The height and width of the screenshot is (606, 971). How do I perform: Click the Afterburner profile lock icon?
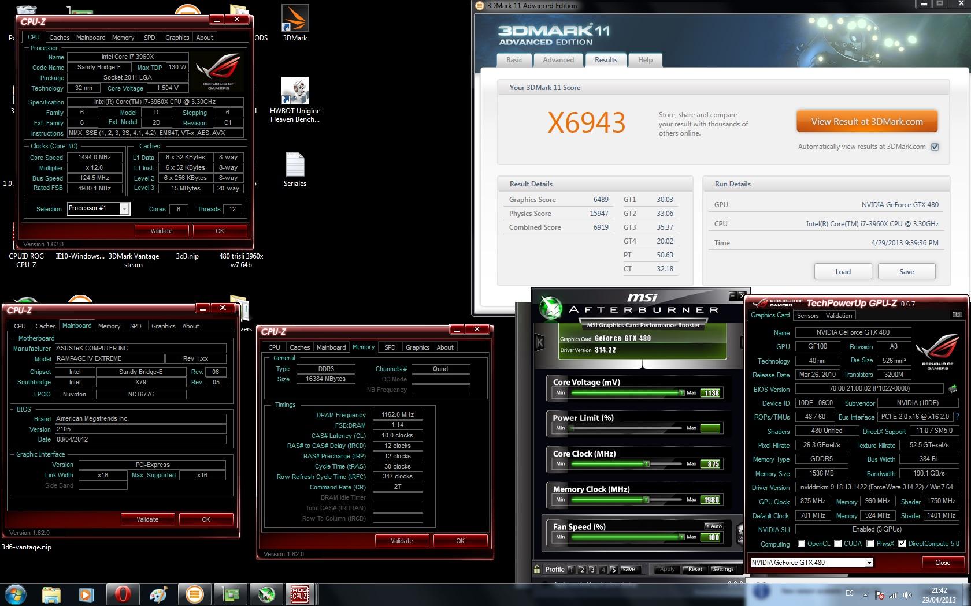click(537, 569)
